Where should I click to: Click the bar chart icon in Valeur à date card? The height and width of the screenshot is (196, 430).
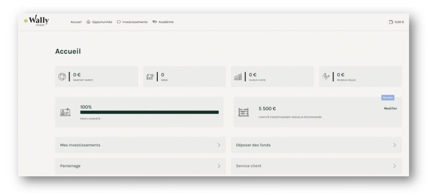(238, 77)
